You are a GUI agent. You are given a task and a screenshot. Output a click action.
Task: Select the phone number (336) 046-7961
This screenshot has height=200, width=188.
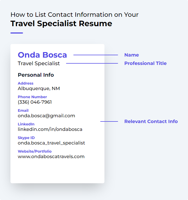[35, 102]
